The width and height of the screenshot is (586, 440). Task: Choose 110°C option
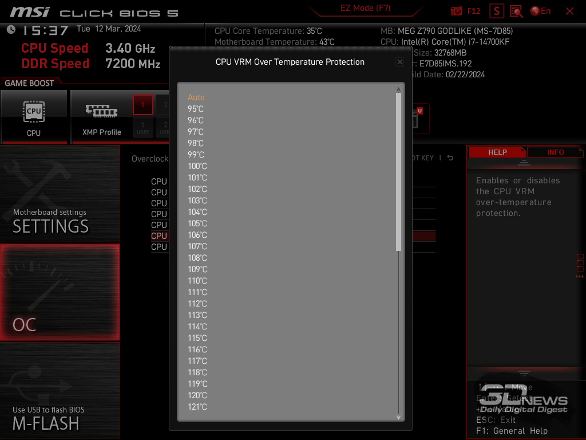pyautogui.click(x=197, y=281)
